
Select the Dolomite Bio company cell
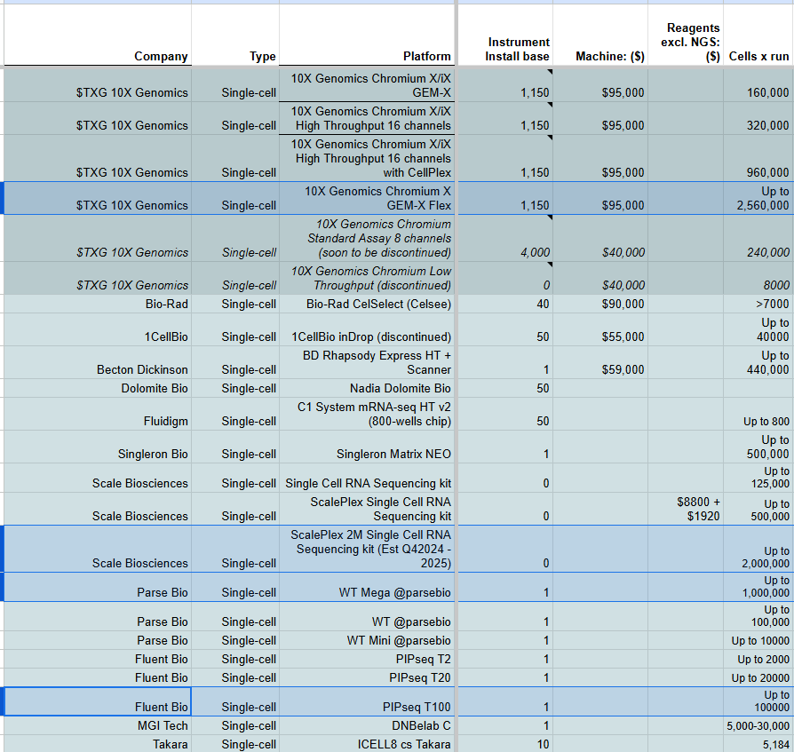click(98, 389)
